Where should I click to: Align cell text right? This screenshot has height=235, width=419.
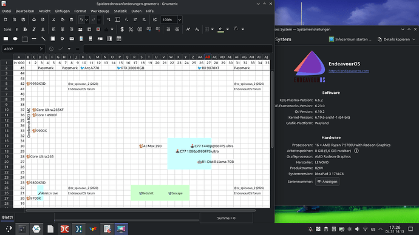71,29
